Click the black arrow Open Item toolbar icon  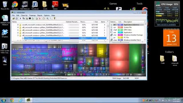[x=20, y=18]
